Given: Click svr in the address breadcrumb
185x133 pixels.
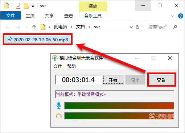Looking at the screenshot, I should (x=97, y=27).
